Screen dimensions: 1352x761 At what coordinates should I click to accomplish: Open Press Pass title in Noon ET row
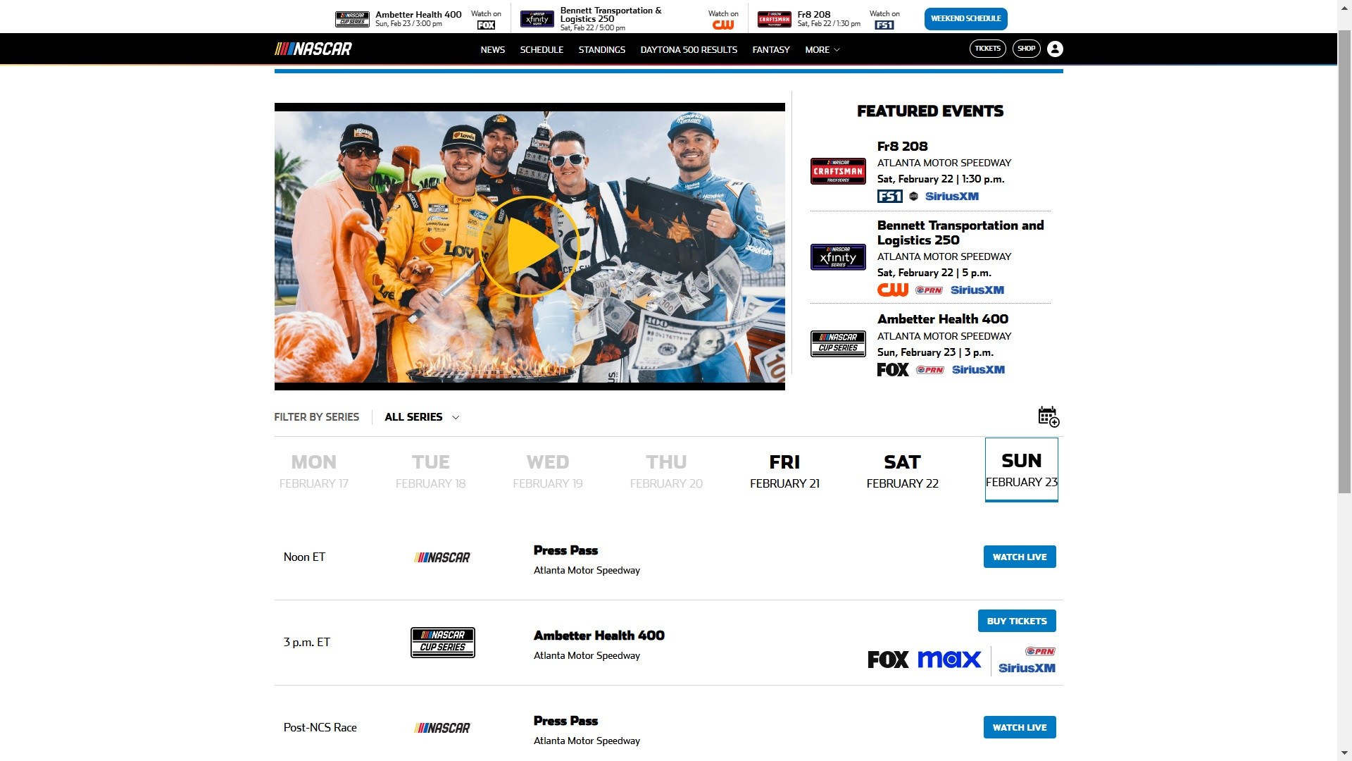pos(565,550)
